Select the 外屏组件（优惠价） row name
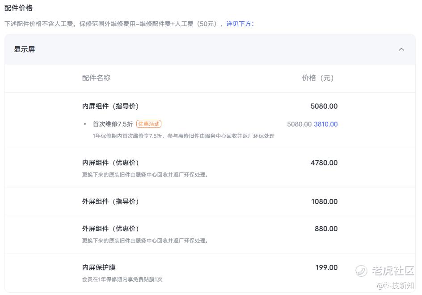 pos(110,229)
